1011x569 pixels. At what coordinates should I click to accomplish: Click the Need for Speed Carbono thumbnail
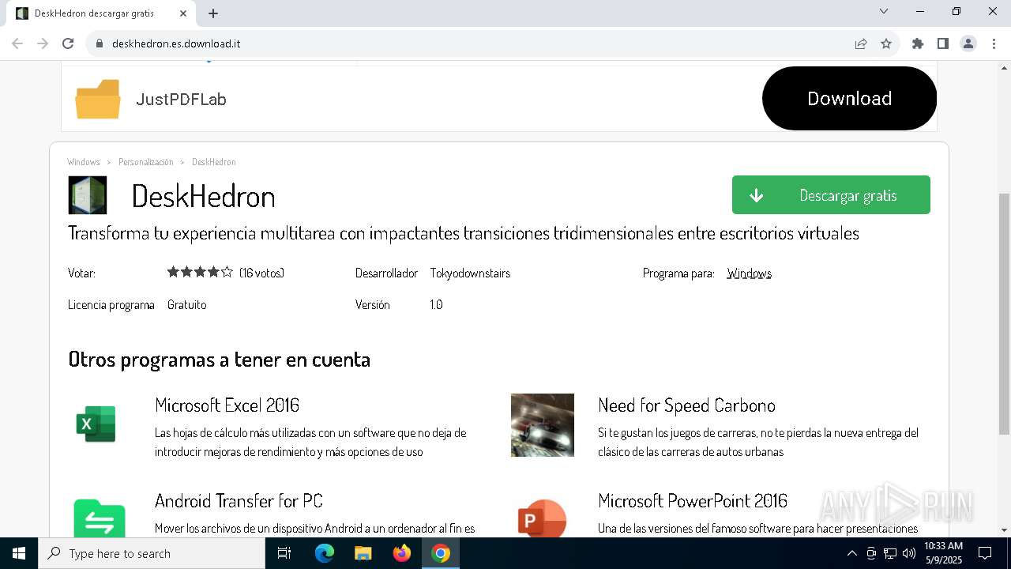pyautogui.click(x=543, y=425)
